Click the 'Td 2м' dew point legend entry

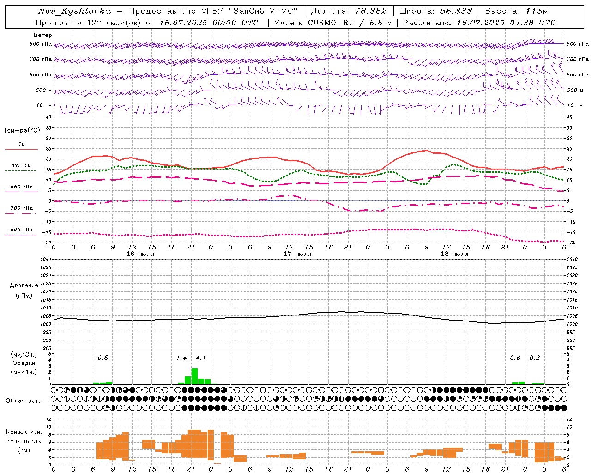[22, 165]
